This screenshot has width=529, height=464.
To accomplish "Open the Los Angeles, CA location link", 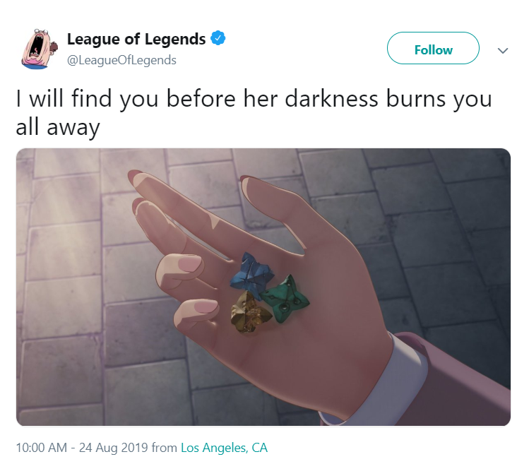I will [x=225, y=448].
